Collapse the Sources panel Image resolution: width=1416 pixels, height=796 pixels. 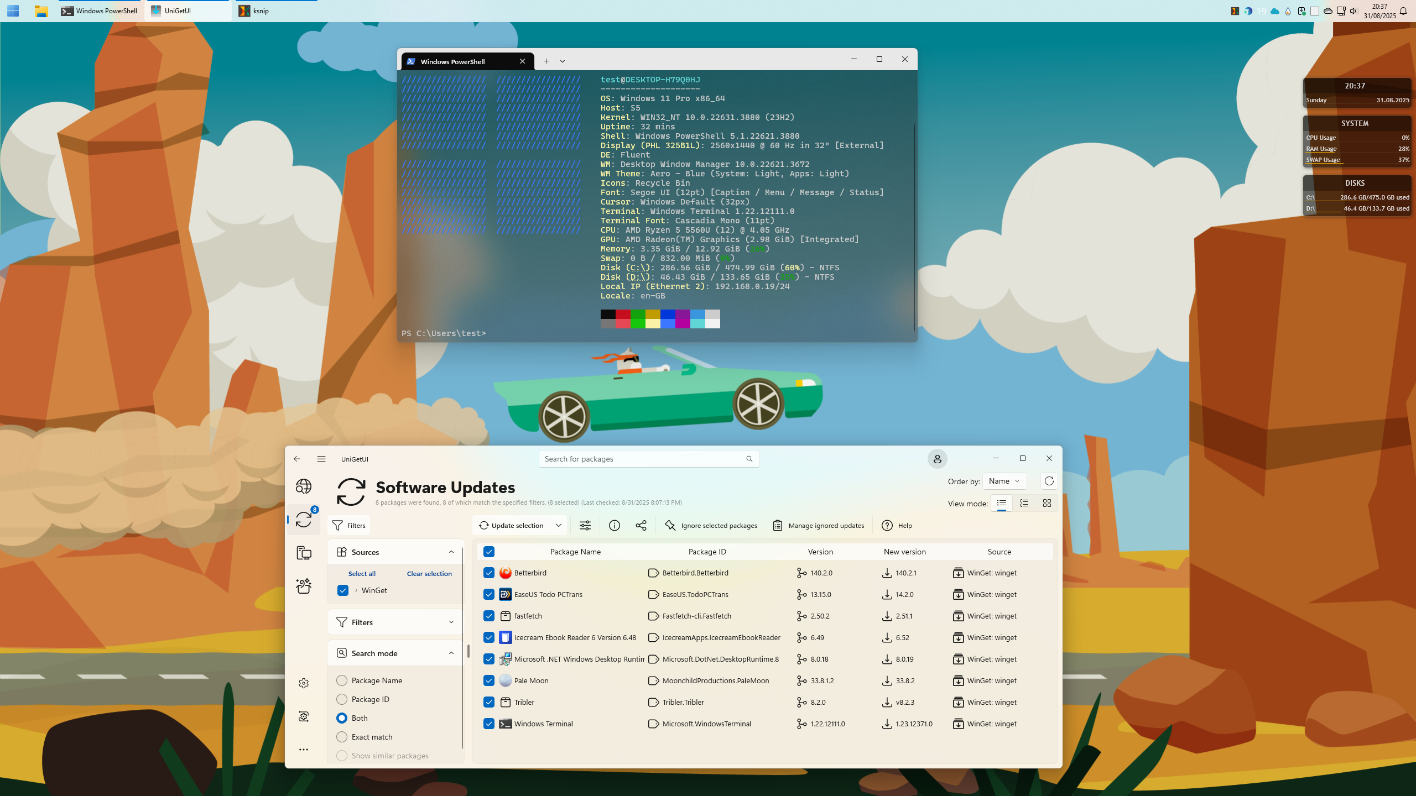pos(451,552)
